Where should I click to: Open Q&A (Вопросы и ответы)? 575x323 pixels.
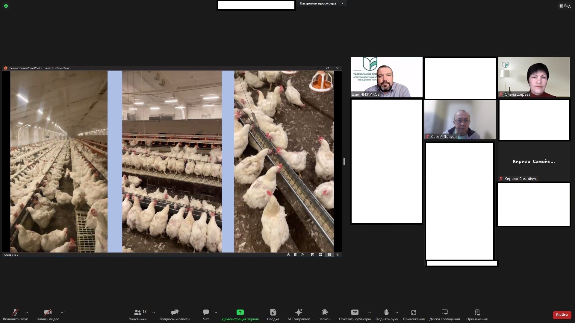coord(175,313)
